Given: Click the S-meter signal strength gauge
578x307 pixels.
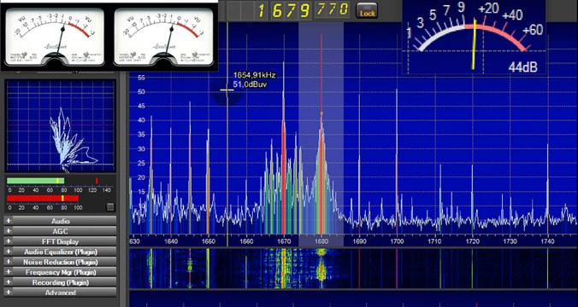Looking at the screenshot, I should [473, 37].
